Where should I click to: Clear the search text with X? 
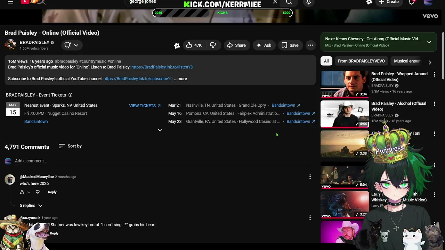pyautogui.click(x=275, y=2)
